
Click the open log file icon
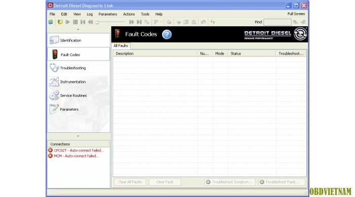(60, 22)
